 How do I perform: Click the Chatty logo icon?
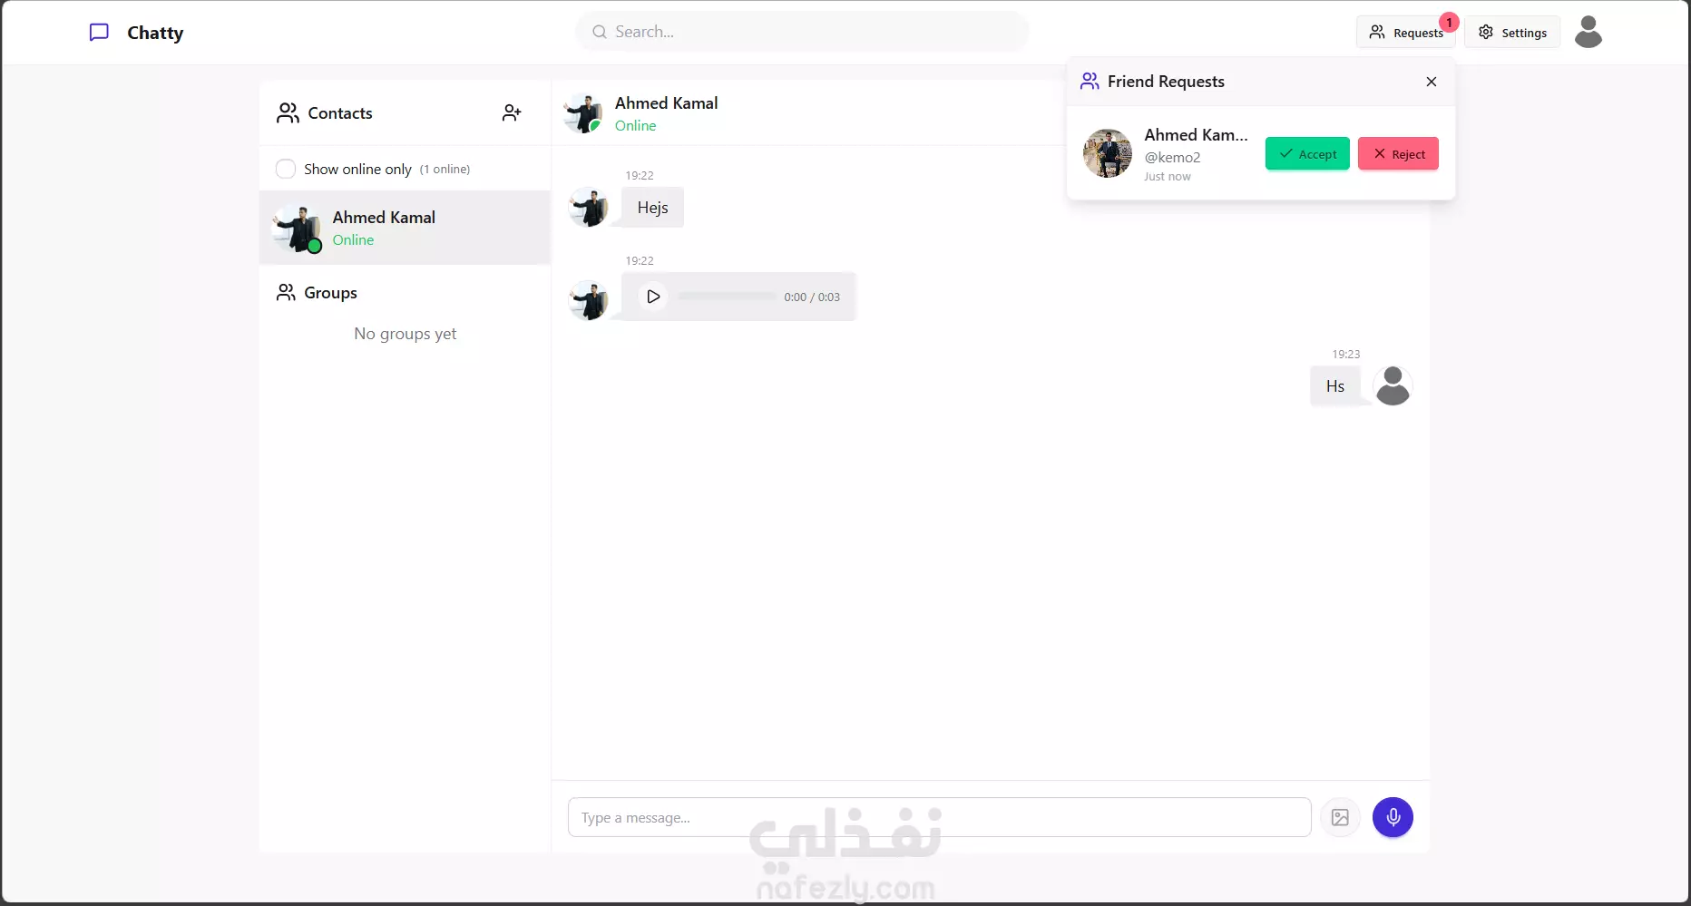pos(99,33)
